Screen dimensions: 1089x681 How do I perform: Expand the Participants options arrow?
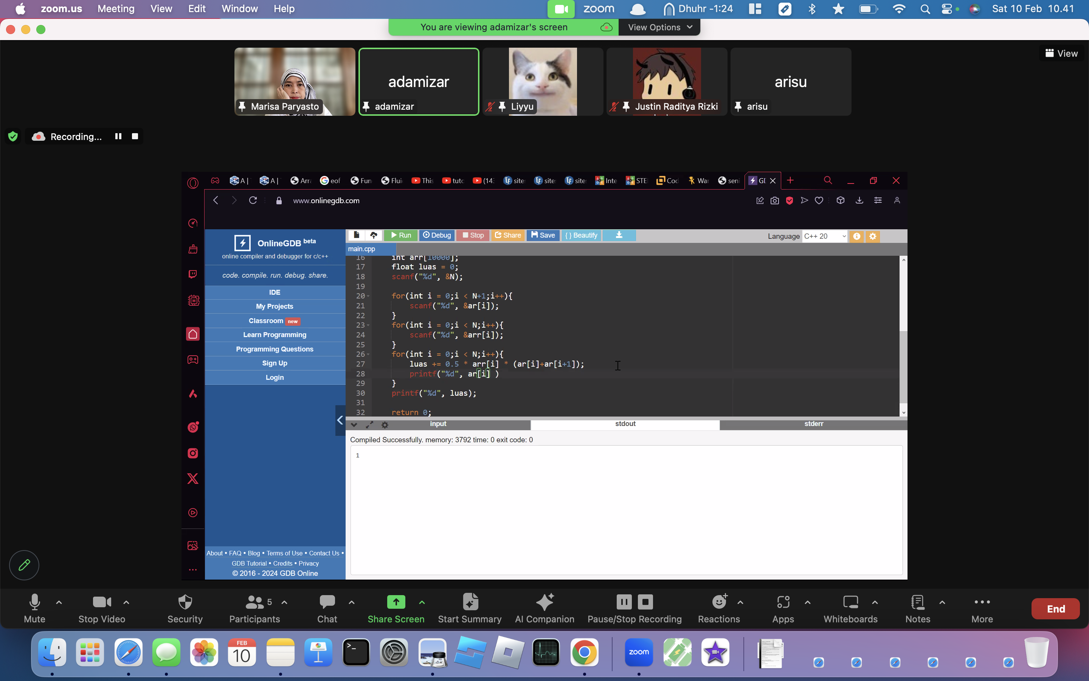284,602
